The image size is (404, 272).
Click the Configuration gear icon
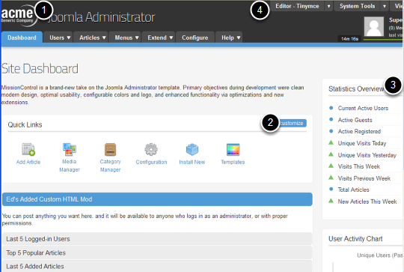point(151,149)
